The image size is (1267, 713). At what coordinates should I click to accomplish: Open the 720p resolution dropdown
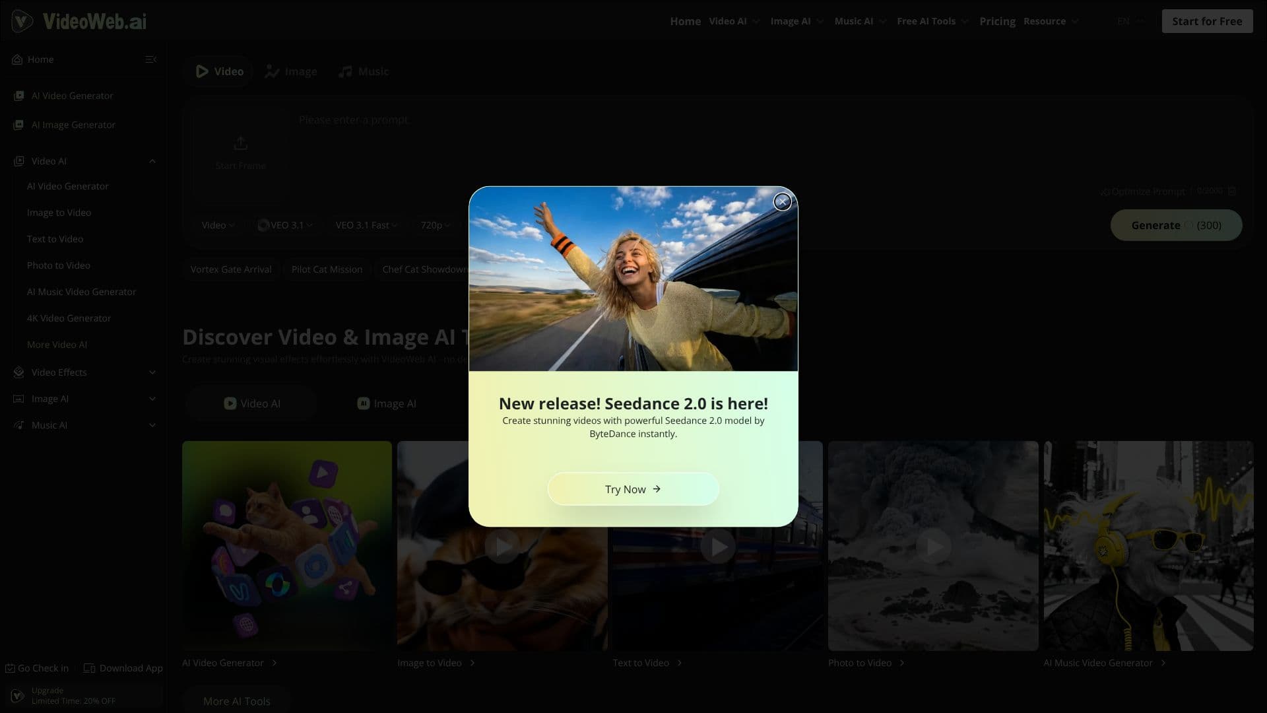coord(435,225)
